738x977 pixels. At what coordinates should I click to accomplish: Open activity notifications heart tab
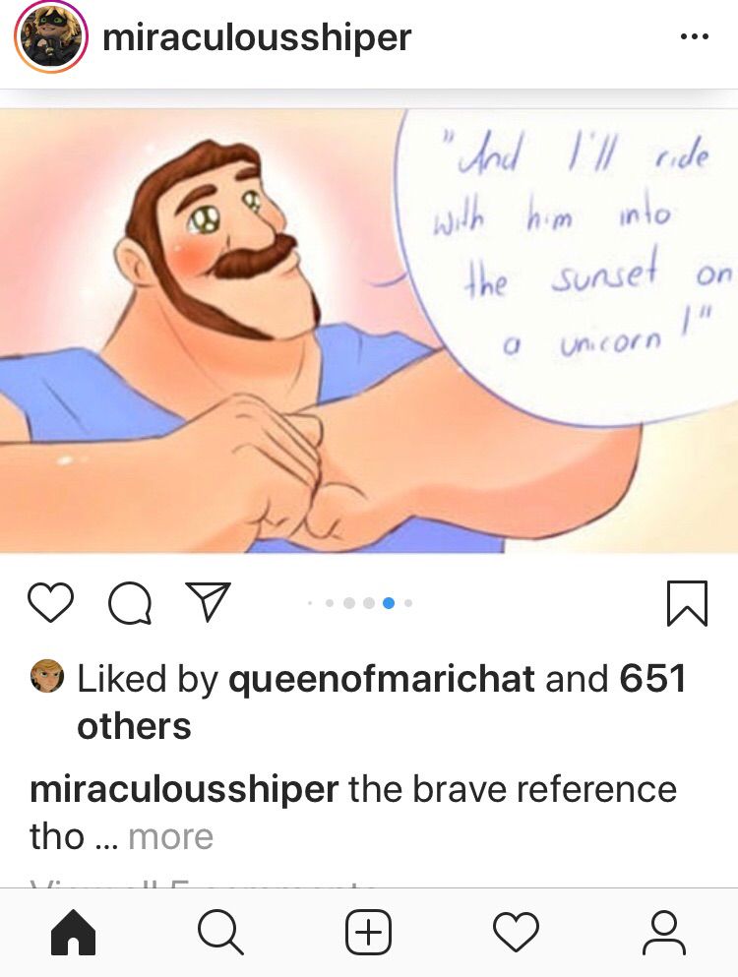coord(516,933)
